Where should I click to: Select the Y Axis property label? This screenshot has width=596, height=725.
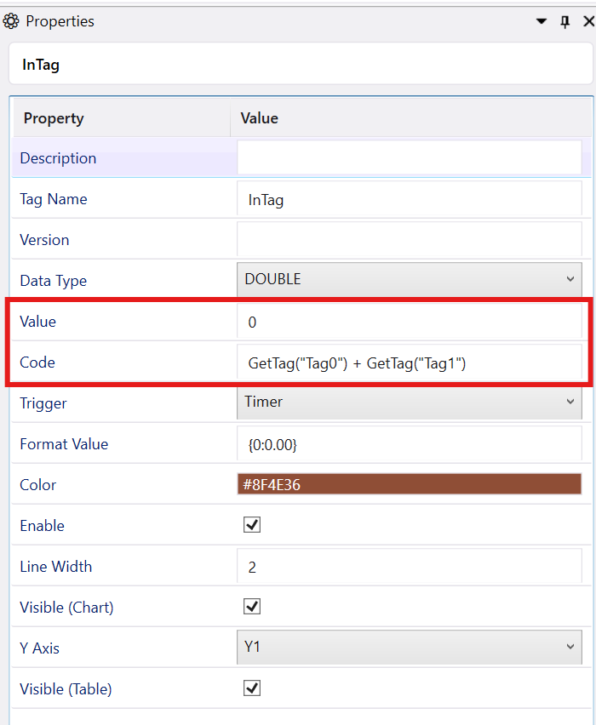39,648
